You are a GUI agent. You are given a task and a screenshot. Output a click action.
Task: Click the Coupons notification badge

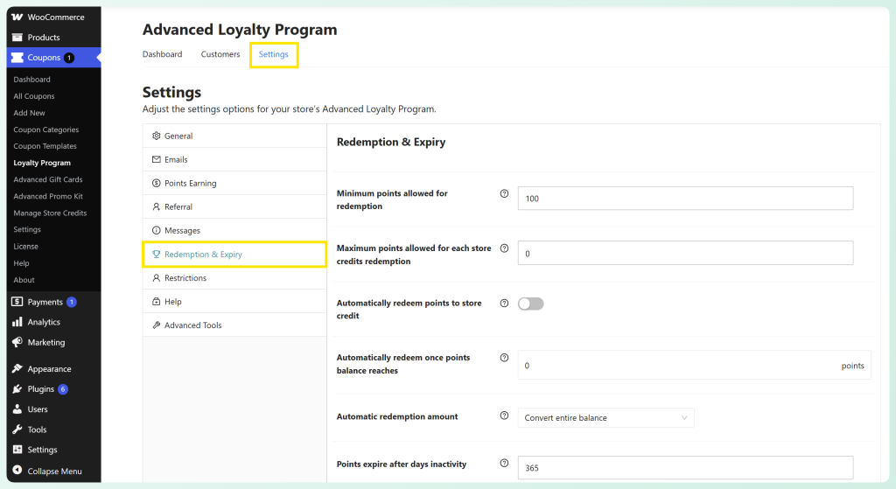coord(69,58)
